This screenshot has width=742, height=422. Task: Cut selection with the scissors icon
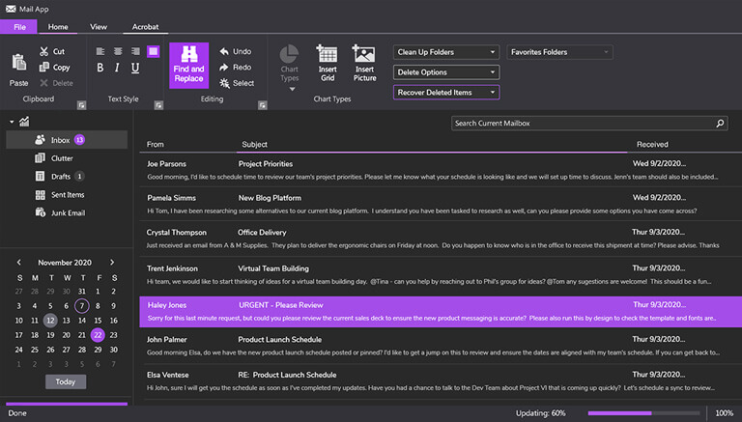[45, 51]
